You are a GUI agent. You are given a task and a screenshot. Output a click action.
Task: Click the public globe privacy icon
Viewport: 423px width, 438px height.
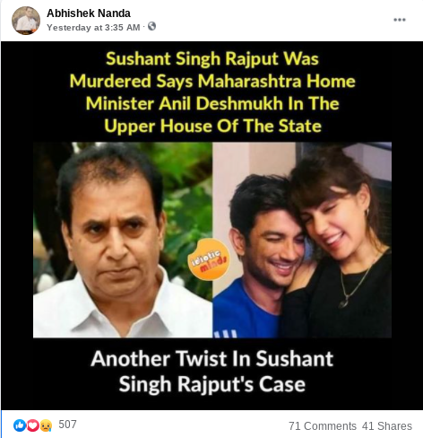click(151, 27)
